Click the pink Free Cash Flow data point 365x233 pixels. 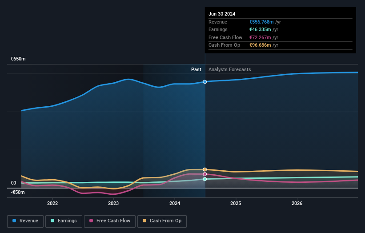click(205, 174)
